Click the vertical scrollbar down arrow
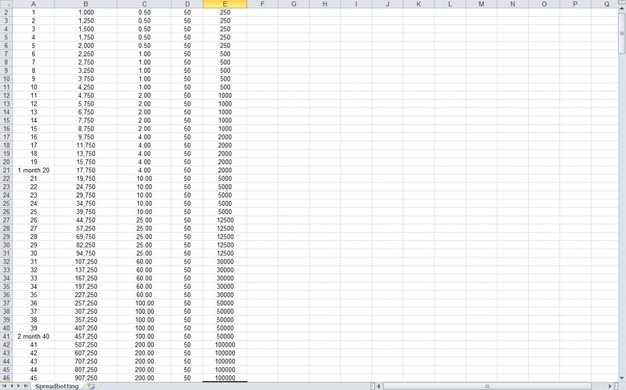 (622, 378)
